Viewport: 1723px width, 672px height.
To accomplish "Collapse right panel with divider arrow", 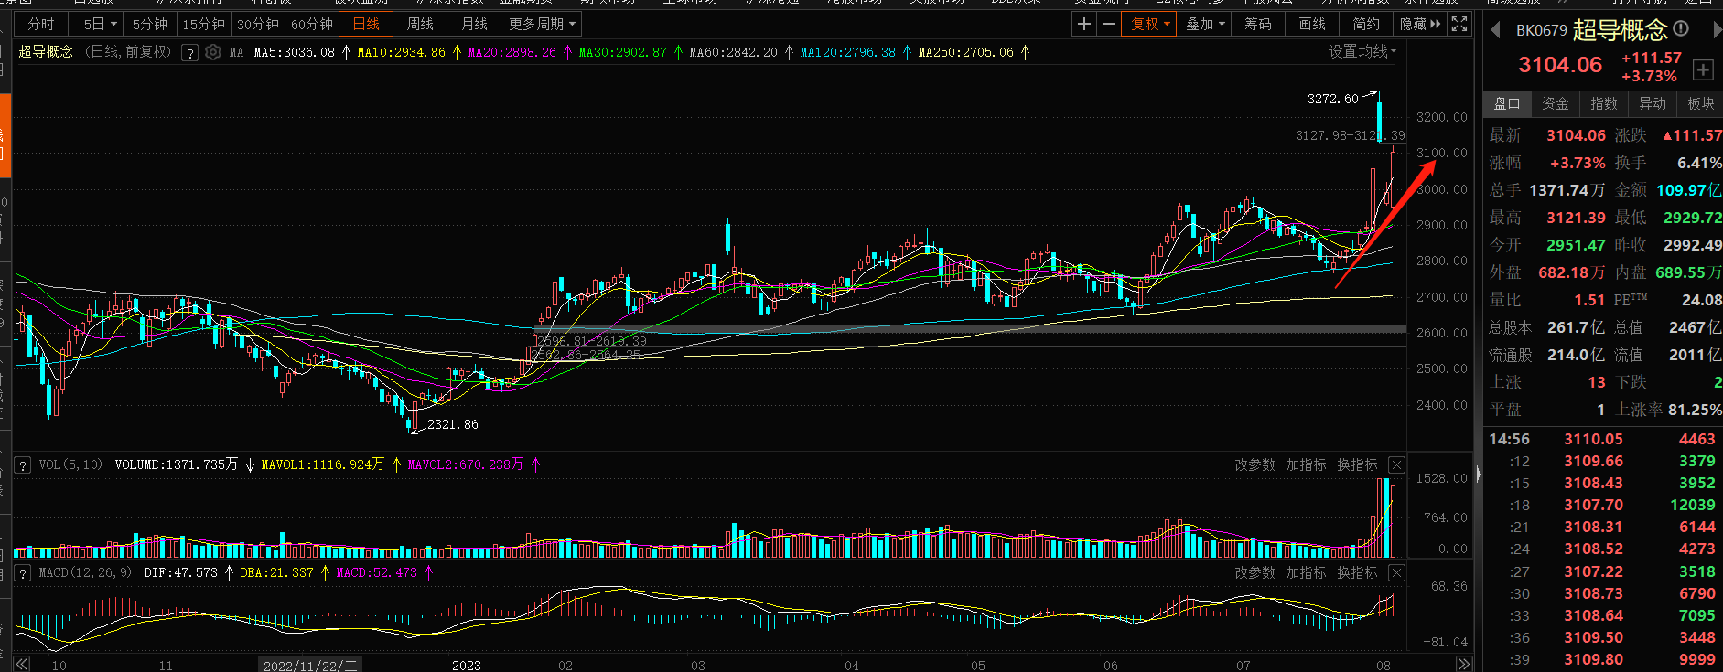I will [1477, 475].
